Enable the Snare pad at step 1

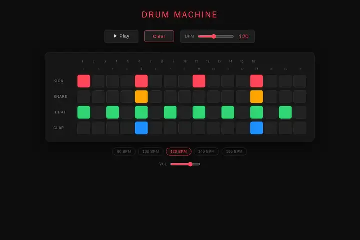pos(84,97)
